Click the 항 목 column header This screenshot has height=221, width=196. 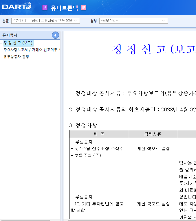point(99,134)
